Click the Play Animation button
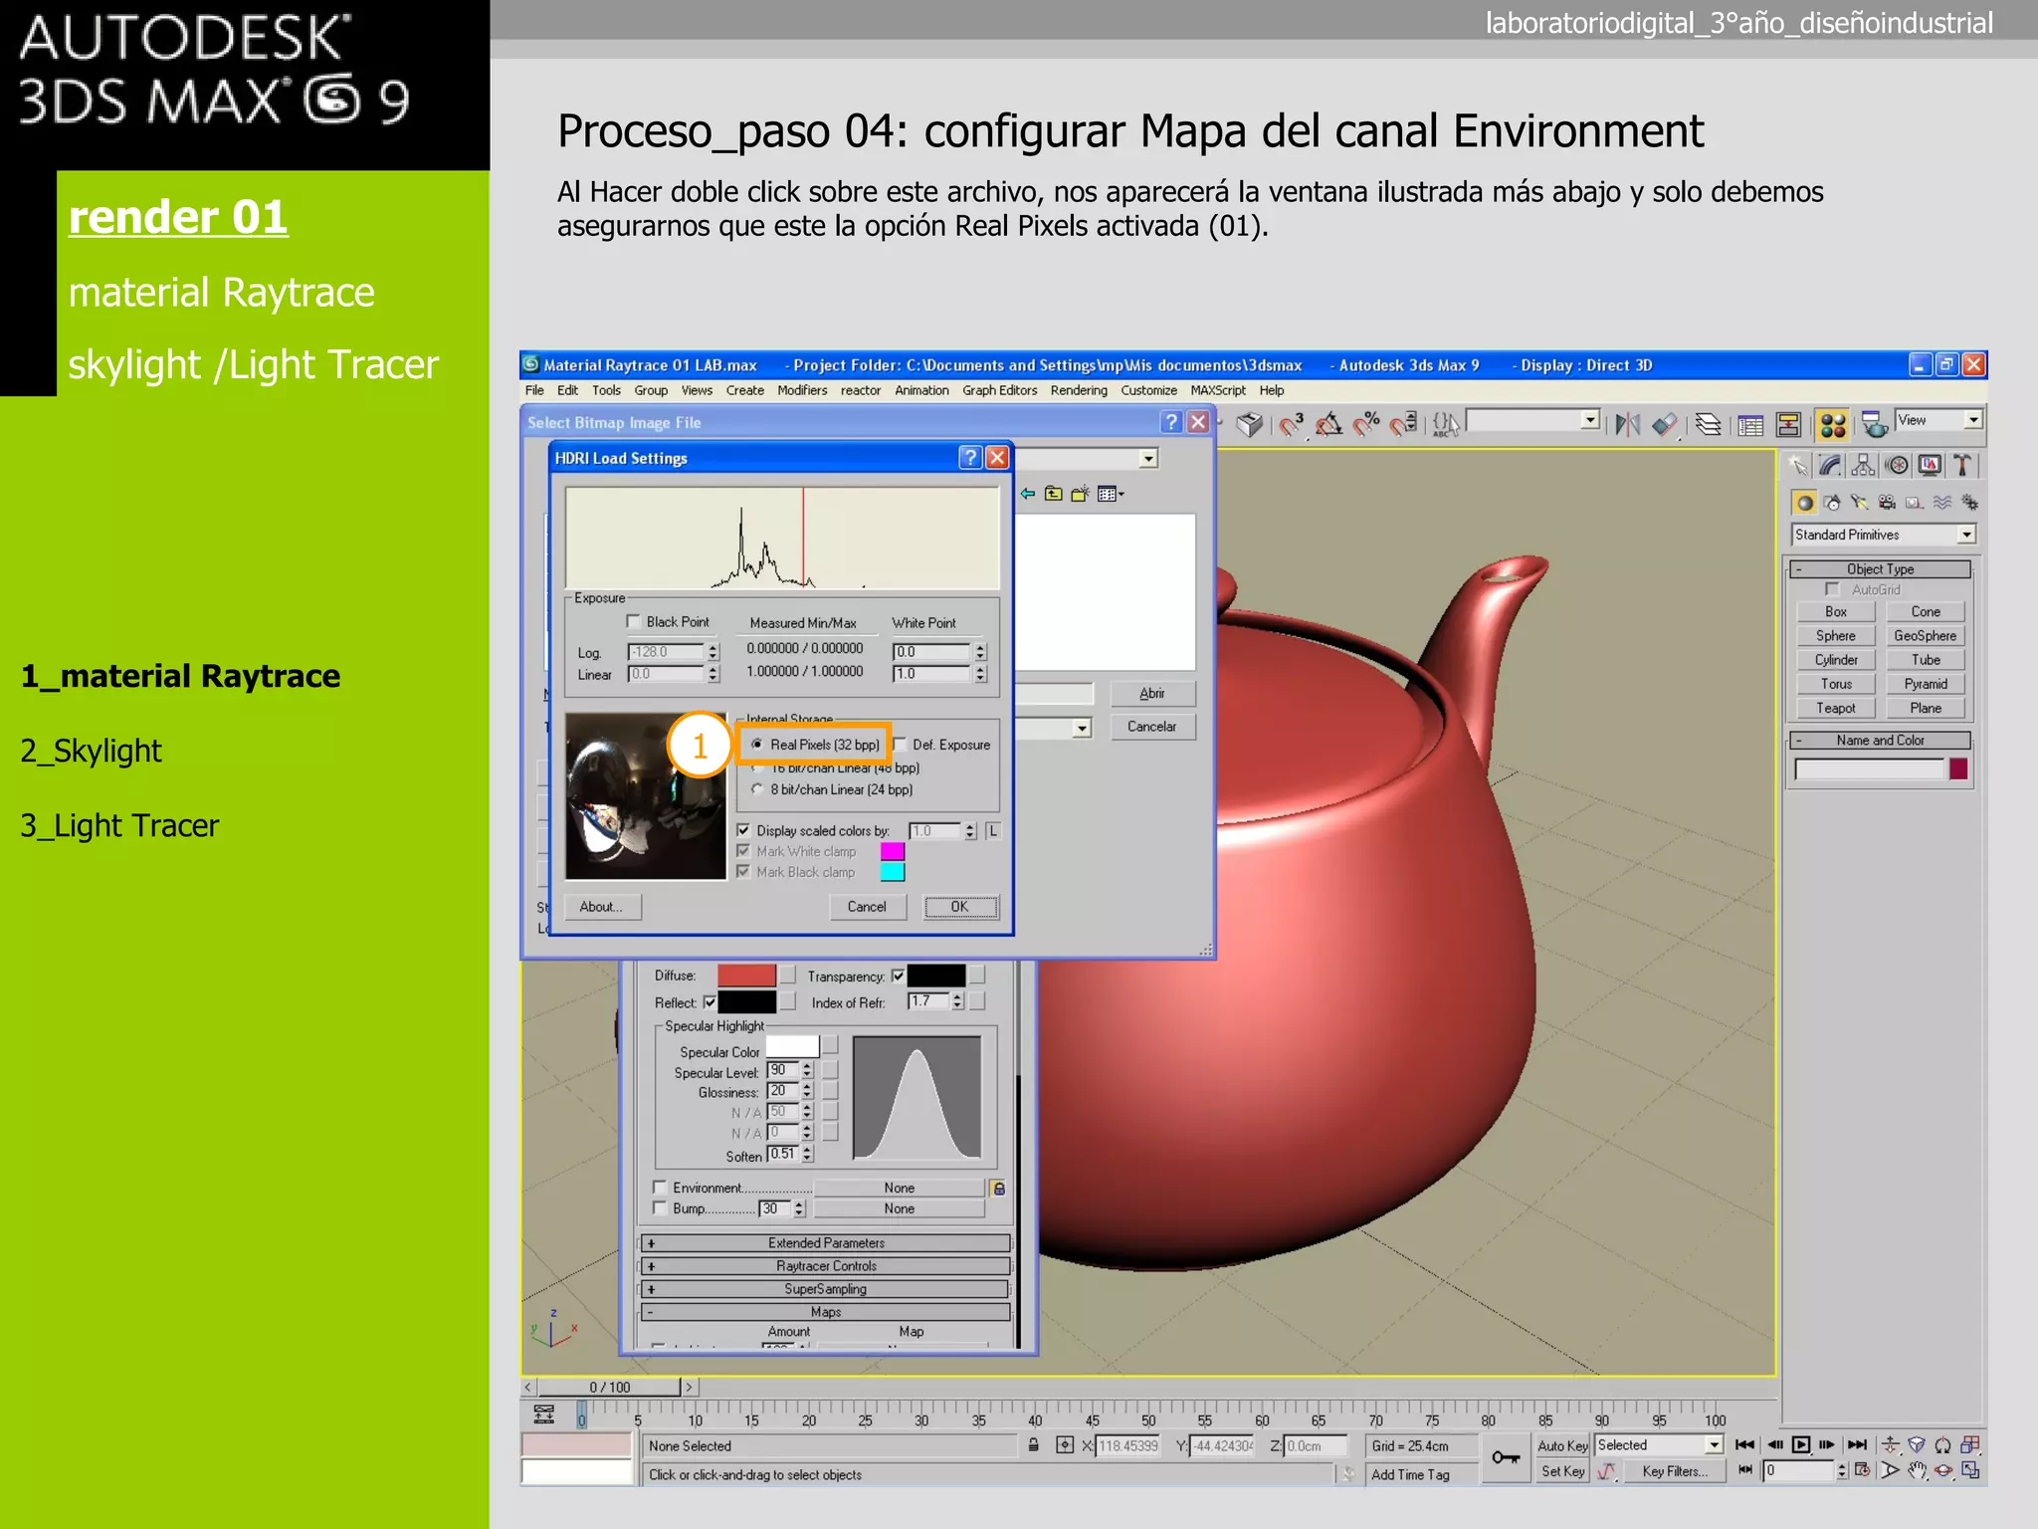The width and height of the screenshot is (2038, 1529). [1801, 1444]
